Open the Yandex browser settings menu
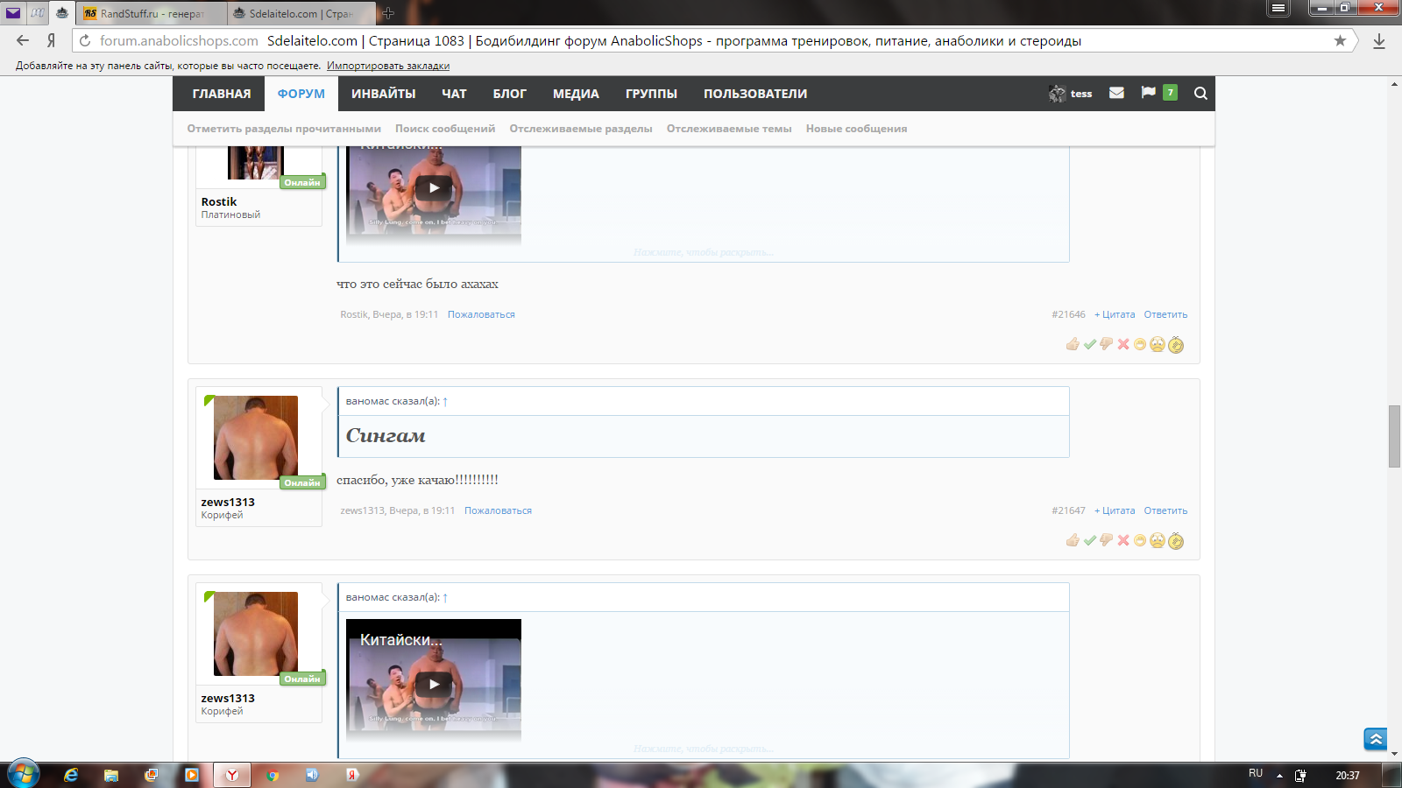This screenshot has width=1402, height=788. (1278, 8)
